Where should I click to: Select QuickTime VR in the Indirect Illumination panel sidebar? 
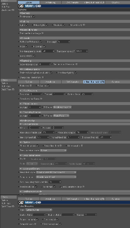click(8, 89)
